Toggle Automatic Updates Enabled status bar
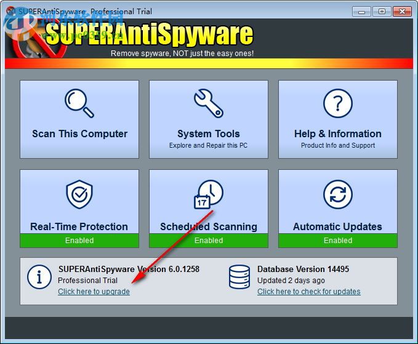Image resolution: width=418 pixels, height=344 pixels. (x=338, y=241)
